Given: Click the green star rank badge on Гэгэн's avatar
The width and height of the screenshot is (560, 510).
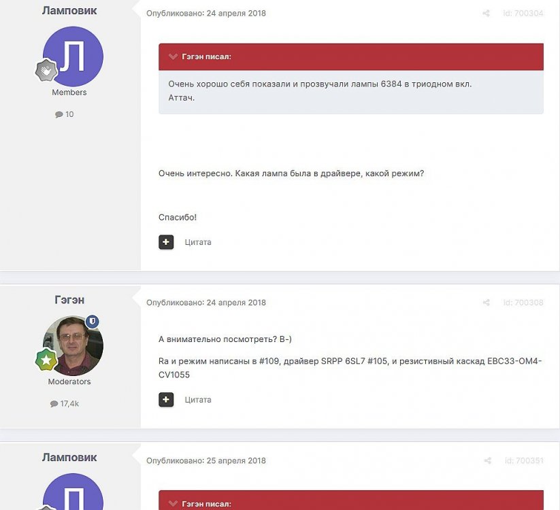Looking at the screenshot, I should pyautogui.click(x=46, y=360).
